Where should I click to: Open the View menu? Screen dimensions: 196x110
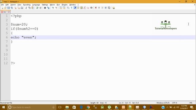[19, 5]
